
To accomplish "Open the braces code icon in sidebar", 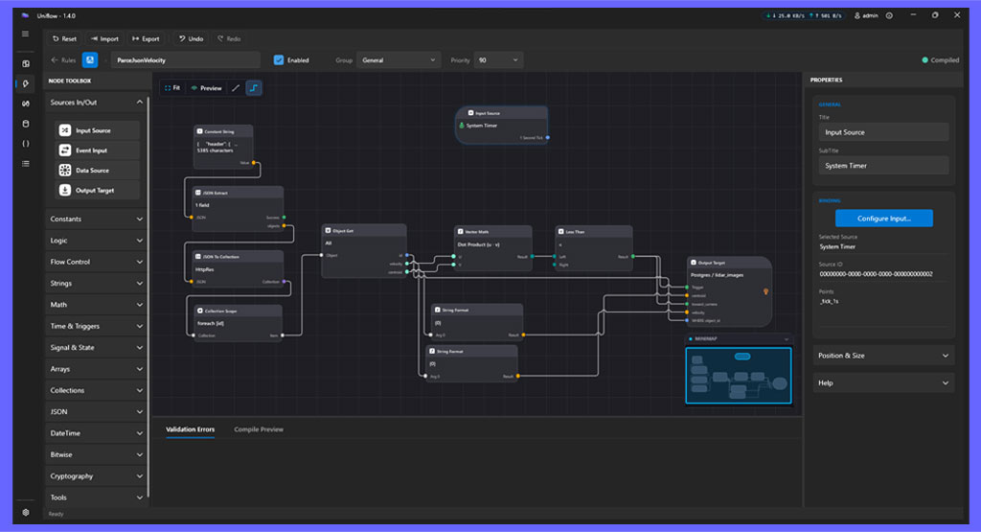I will tap(26, 144).
